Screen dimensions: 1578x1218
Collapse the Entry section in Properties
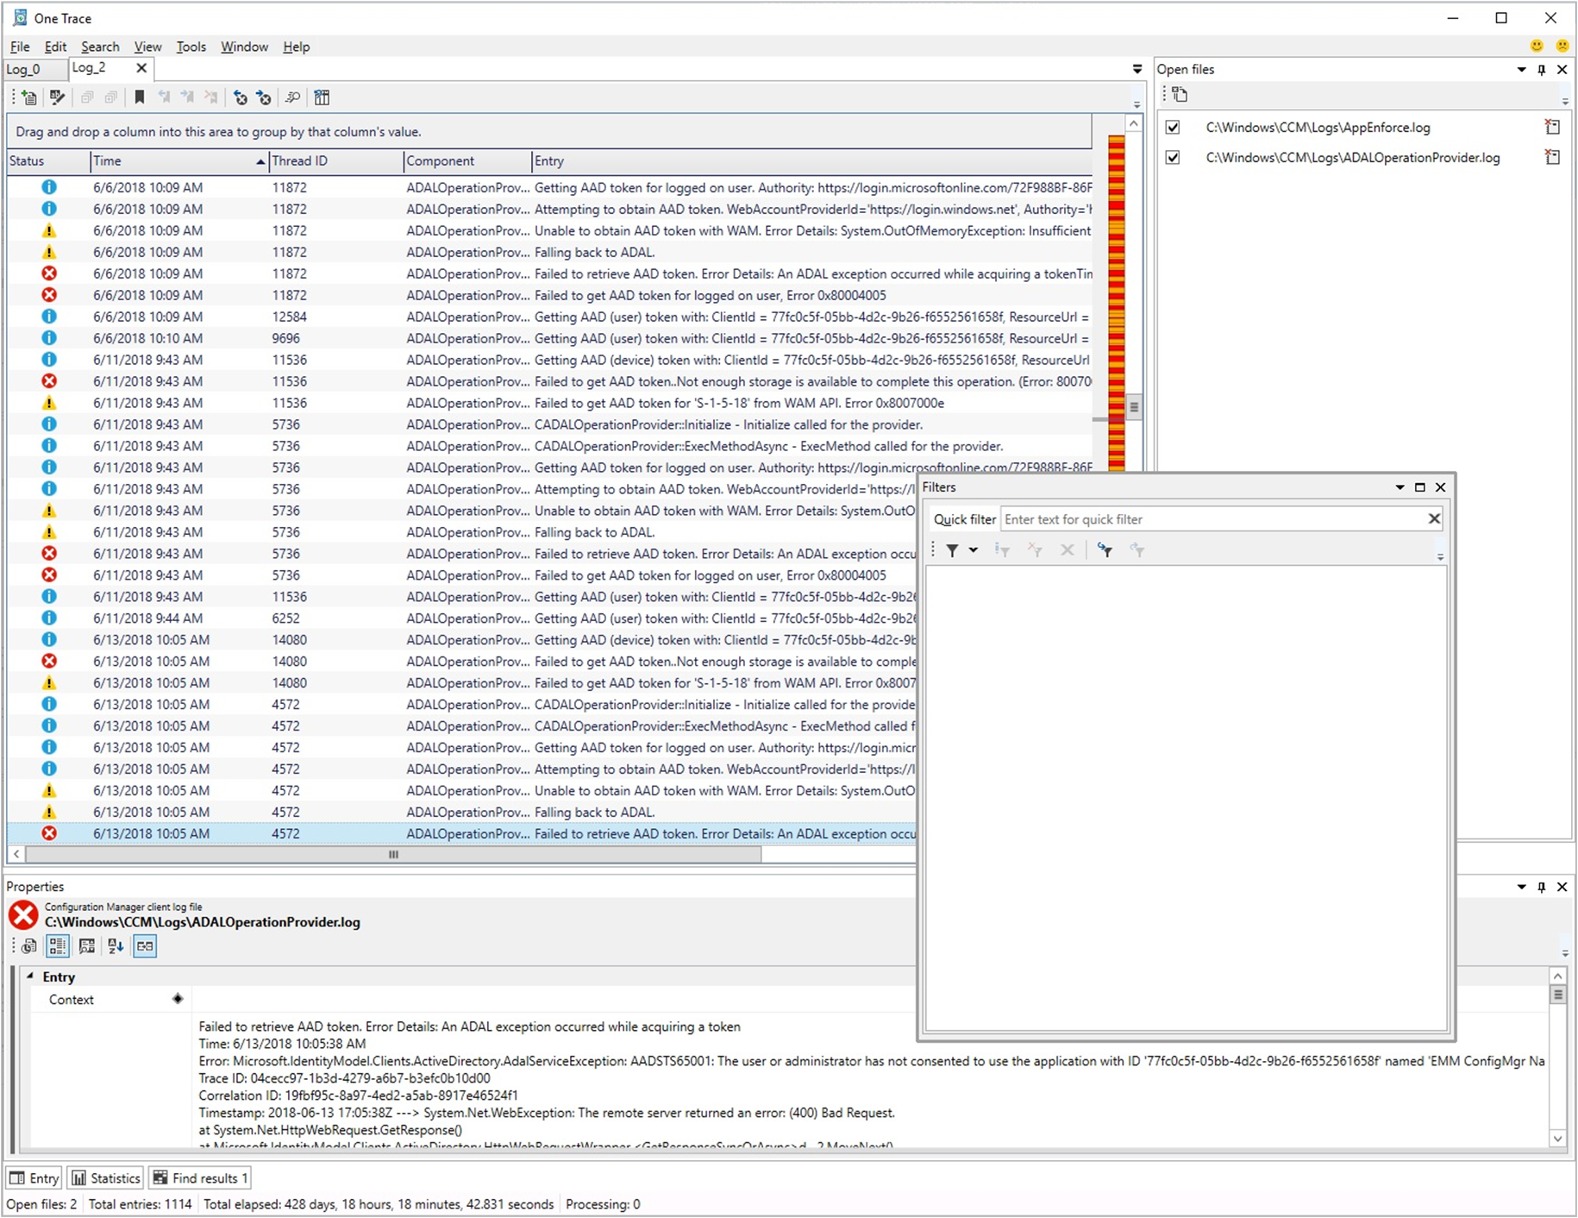pos(31,976)
